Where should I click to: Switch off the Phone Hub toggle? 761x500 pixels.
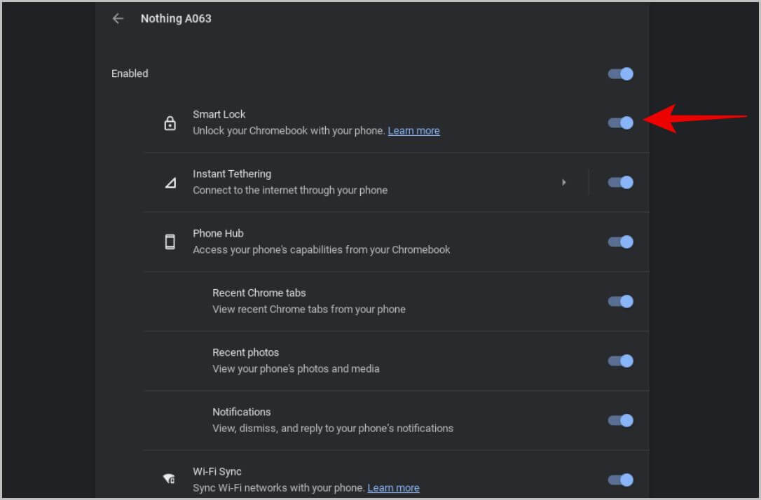pos(620,242)
